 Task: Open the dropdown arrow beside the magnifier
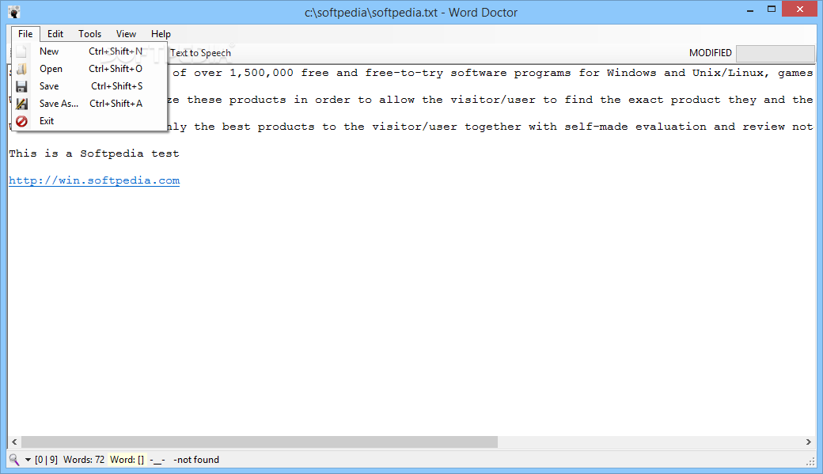point(28,461)
